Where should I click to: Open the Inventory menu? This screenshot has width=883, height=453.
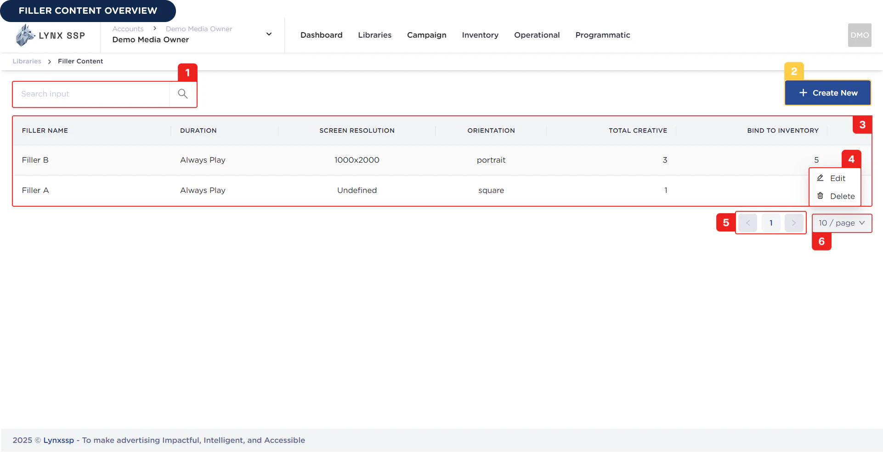[480, 35]
